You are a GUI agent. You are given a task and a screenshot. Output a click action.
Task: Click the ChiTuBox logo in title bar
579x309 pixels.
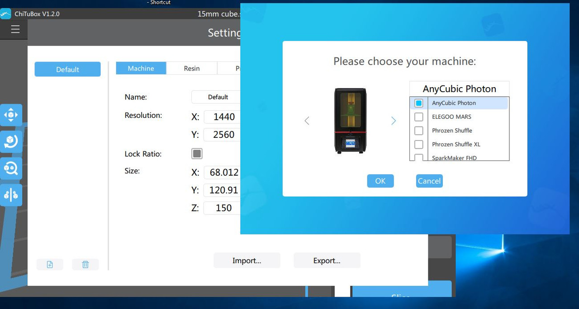(x=5, y=14)
